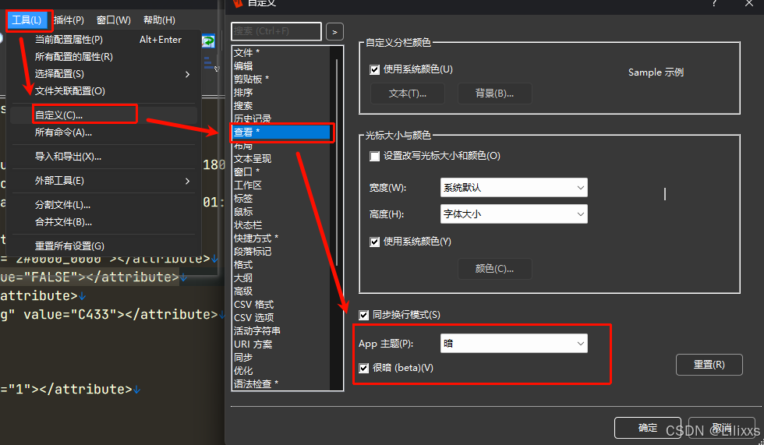Select 语法检查 category in the list
Image resolution: width=764 pixels, height=445 pixels.
coord(281,383)
